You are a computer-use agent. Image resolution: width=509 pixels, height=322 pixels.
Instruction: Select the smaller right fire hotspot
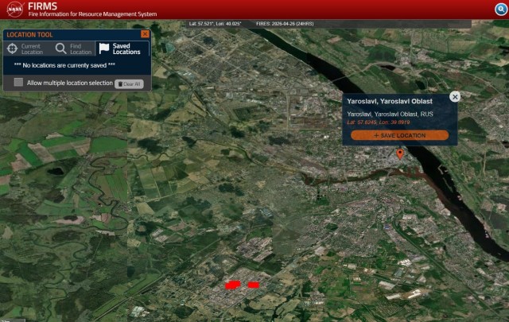[253, 284]
